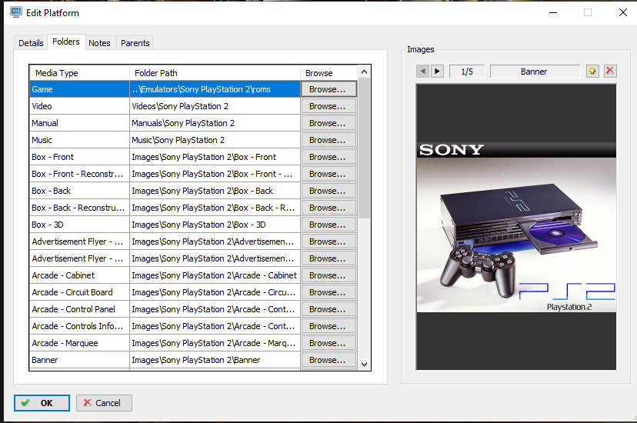Select the Music media type cell
Image resolution: width=637 pixels, height=423 pixels.
pos(80,140)
